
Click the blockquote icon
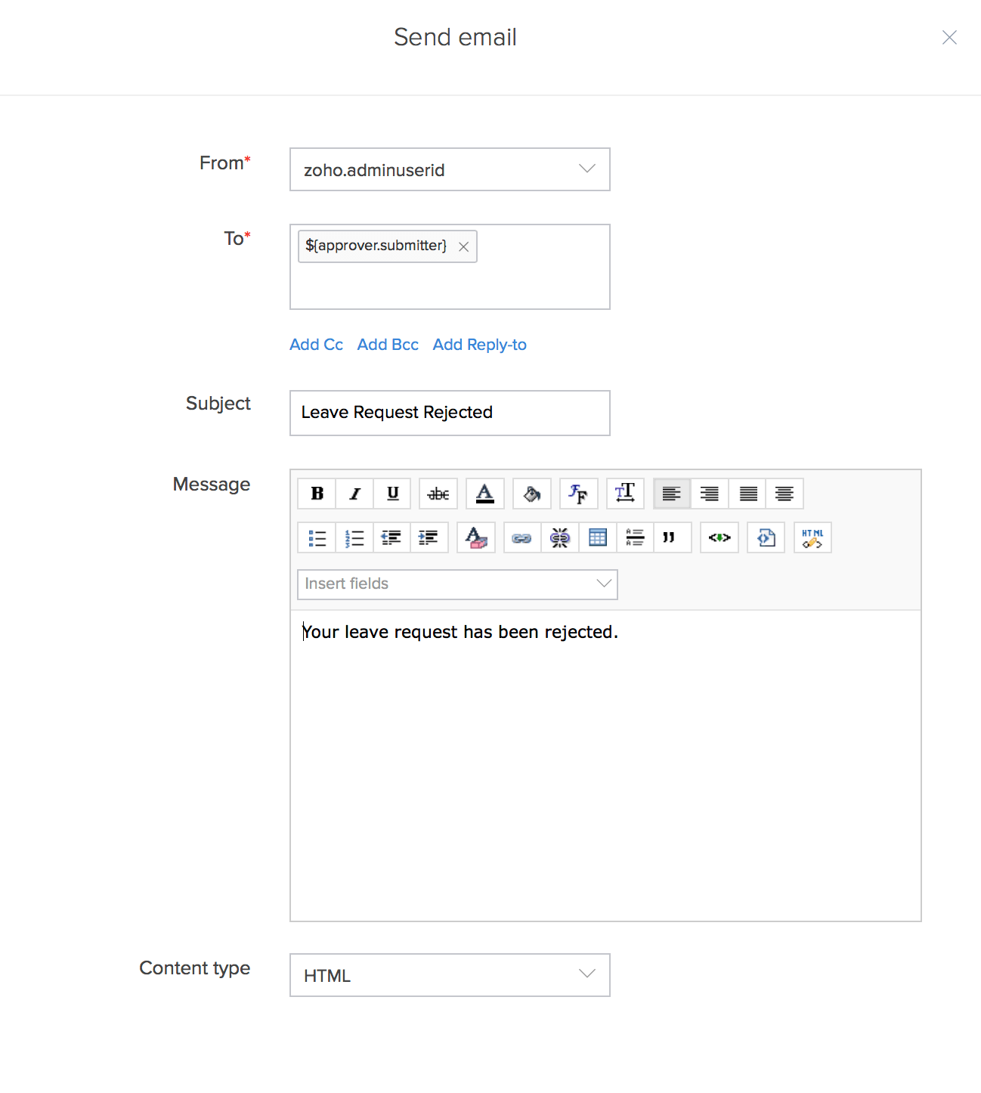(669, 537)
